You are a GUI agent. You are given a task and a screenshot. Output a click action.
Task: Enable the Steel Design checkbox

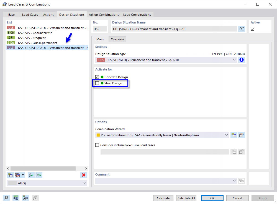click(x=97, y=83)
